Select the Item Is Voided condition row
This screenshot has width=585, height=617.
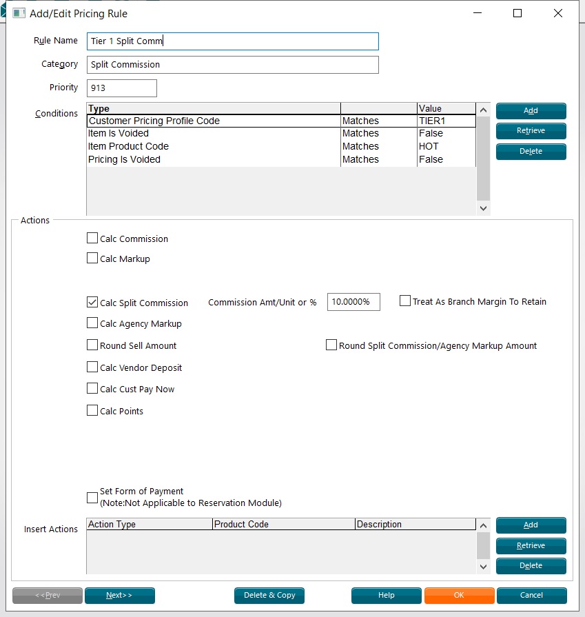coord(281,133)
